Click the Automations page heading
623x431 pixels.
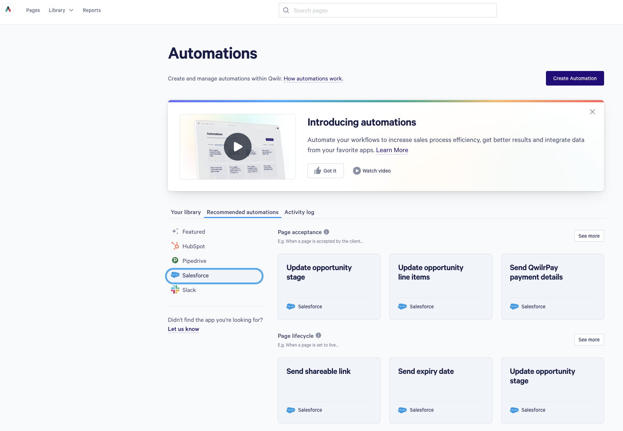pyautogui.click(x=213, y=54)
